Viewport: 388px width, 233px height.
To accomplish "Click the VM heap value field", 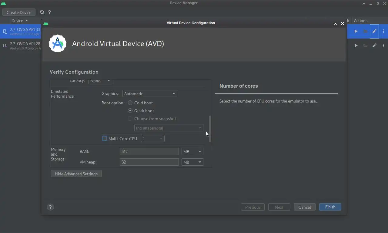I will coord(149,162).
